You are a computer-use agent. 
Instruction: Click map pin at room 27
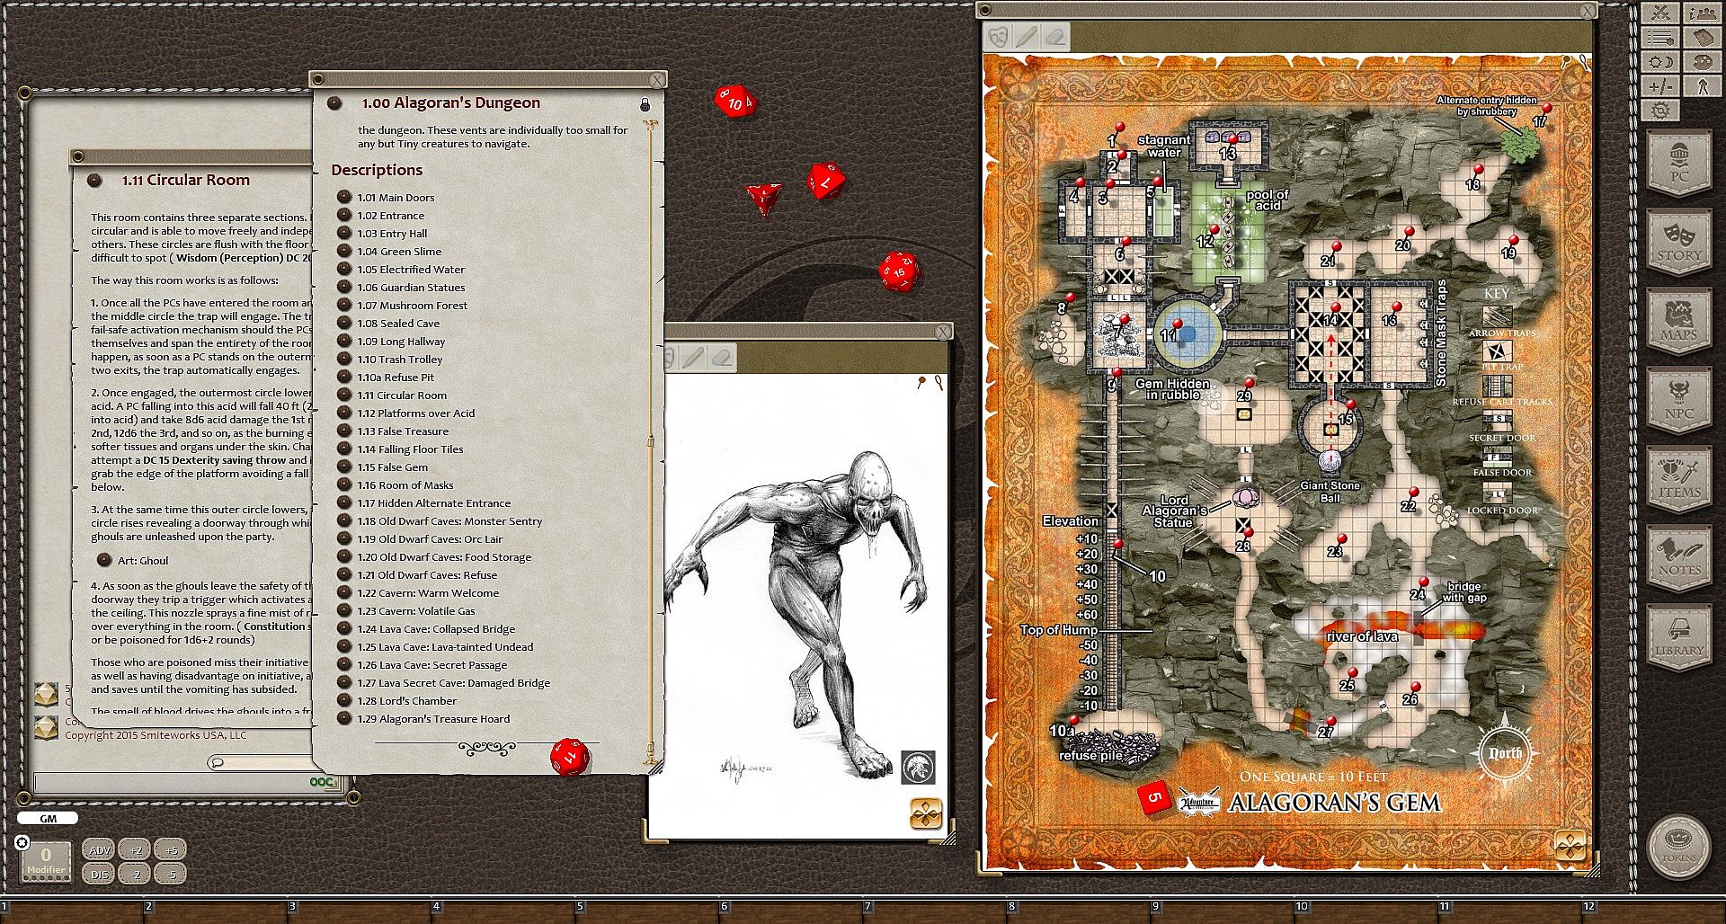point(1331,722)
